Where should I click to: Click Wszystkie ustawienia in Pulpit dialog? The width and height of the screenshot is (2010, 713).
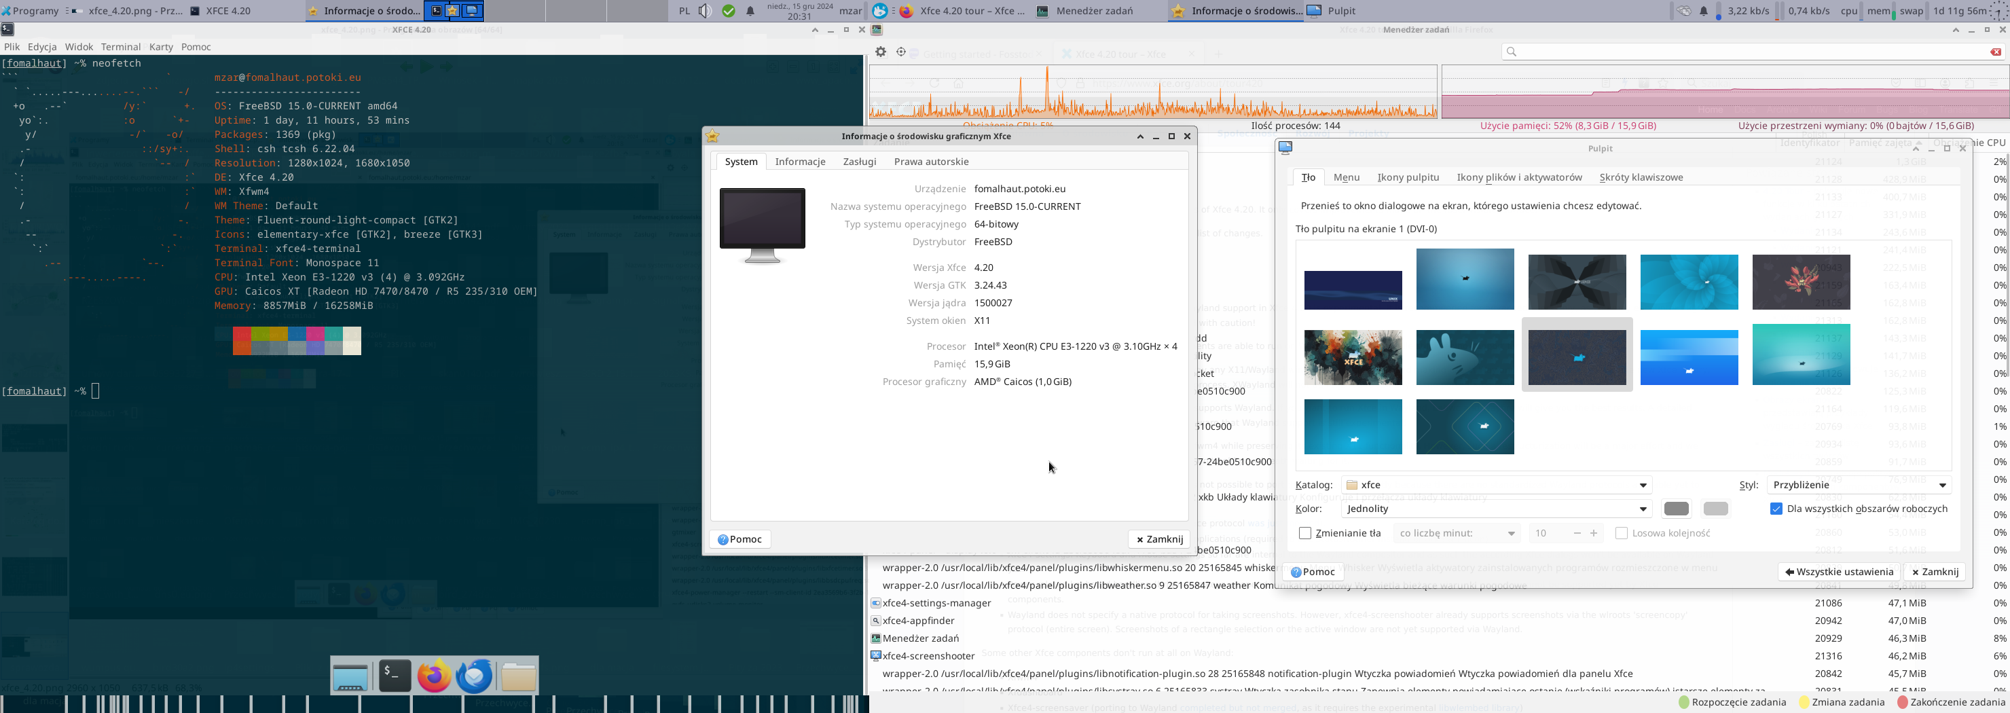(x=1839, y=572)
